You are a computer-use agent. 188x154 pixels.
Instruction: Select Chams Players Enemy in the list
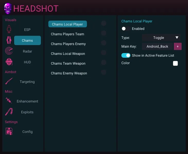(68, 44)
